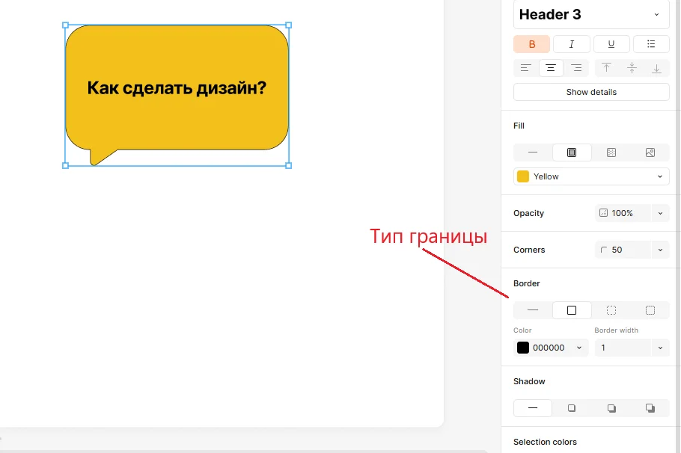Viewport: 681px width, 453px height.
Task: Expand the Border width dropdown
Action: (660, 348)
